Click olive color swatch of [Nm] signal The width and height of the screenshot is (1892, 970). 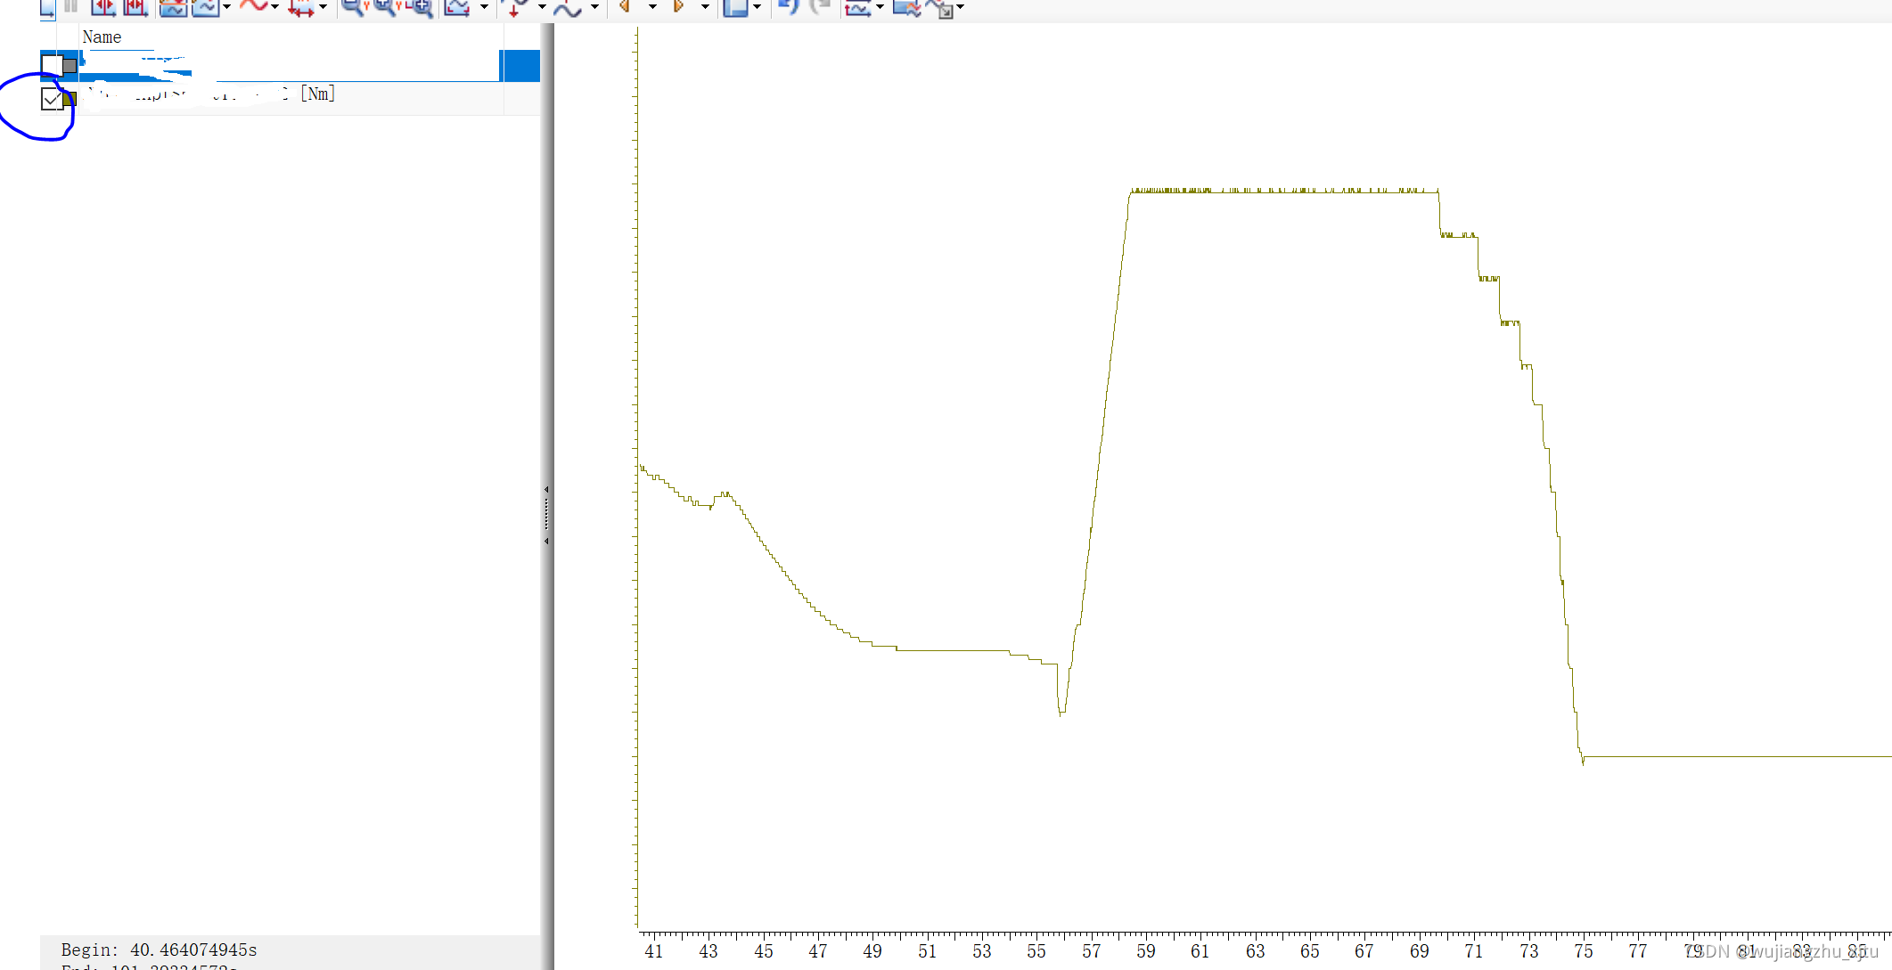[x=70, y=99]
